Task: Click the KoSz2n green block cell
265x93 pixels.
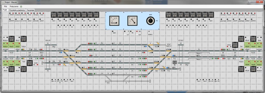Action: (259, 63)
